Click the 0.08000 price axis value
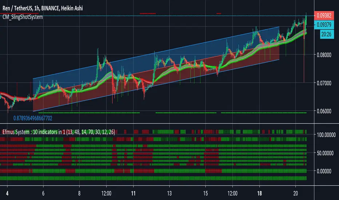Screen dimensions: 339x200 click(324, 55)
